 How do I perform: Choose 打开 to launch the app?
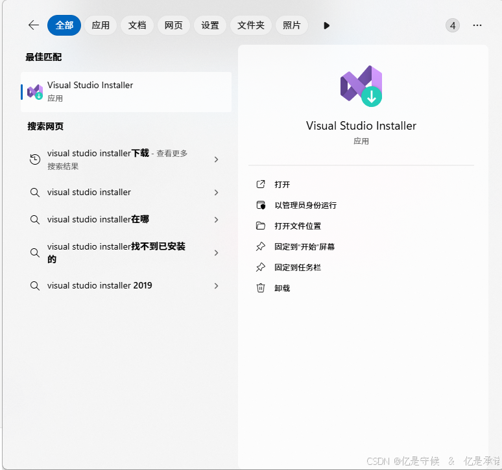(x=282, y=185)
